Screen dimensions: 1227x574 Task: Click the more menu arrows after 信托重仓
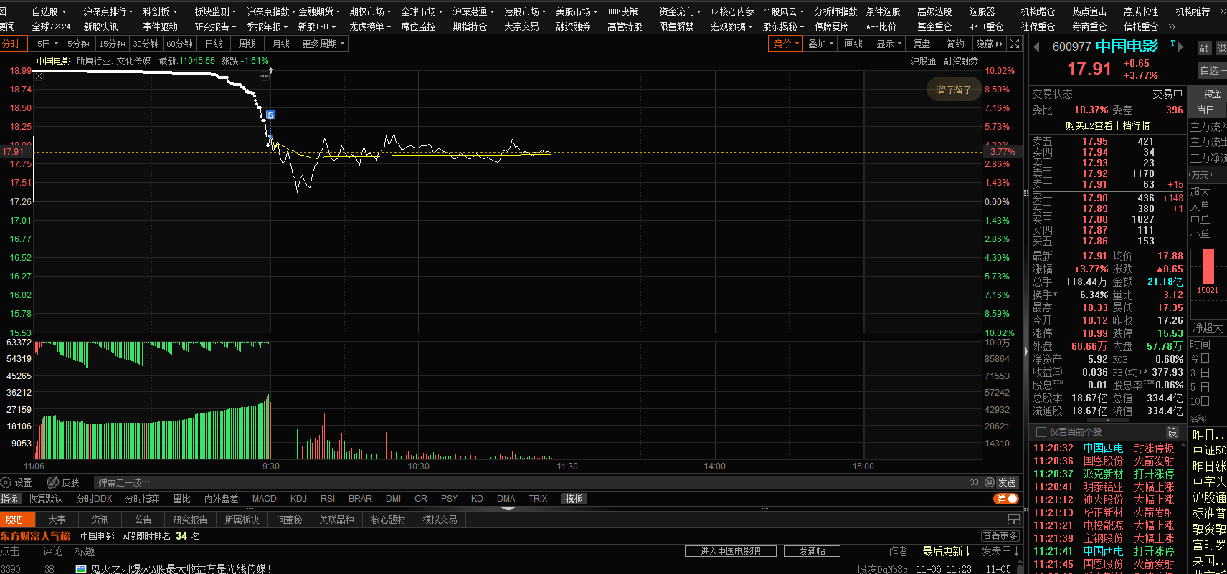[x=1172, y=27]
